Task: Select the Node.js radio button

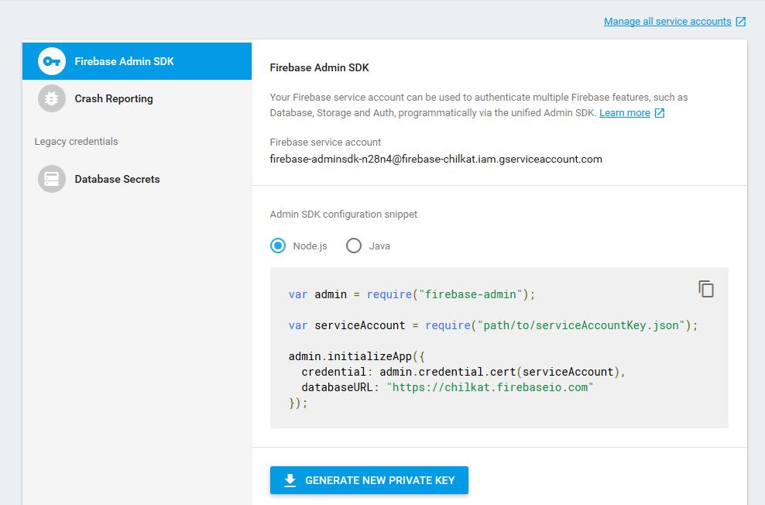Action: [278, 246]
